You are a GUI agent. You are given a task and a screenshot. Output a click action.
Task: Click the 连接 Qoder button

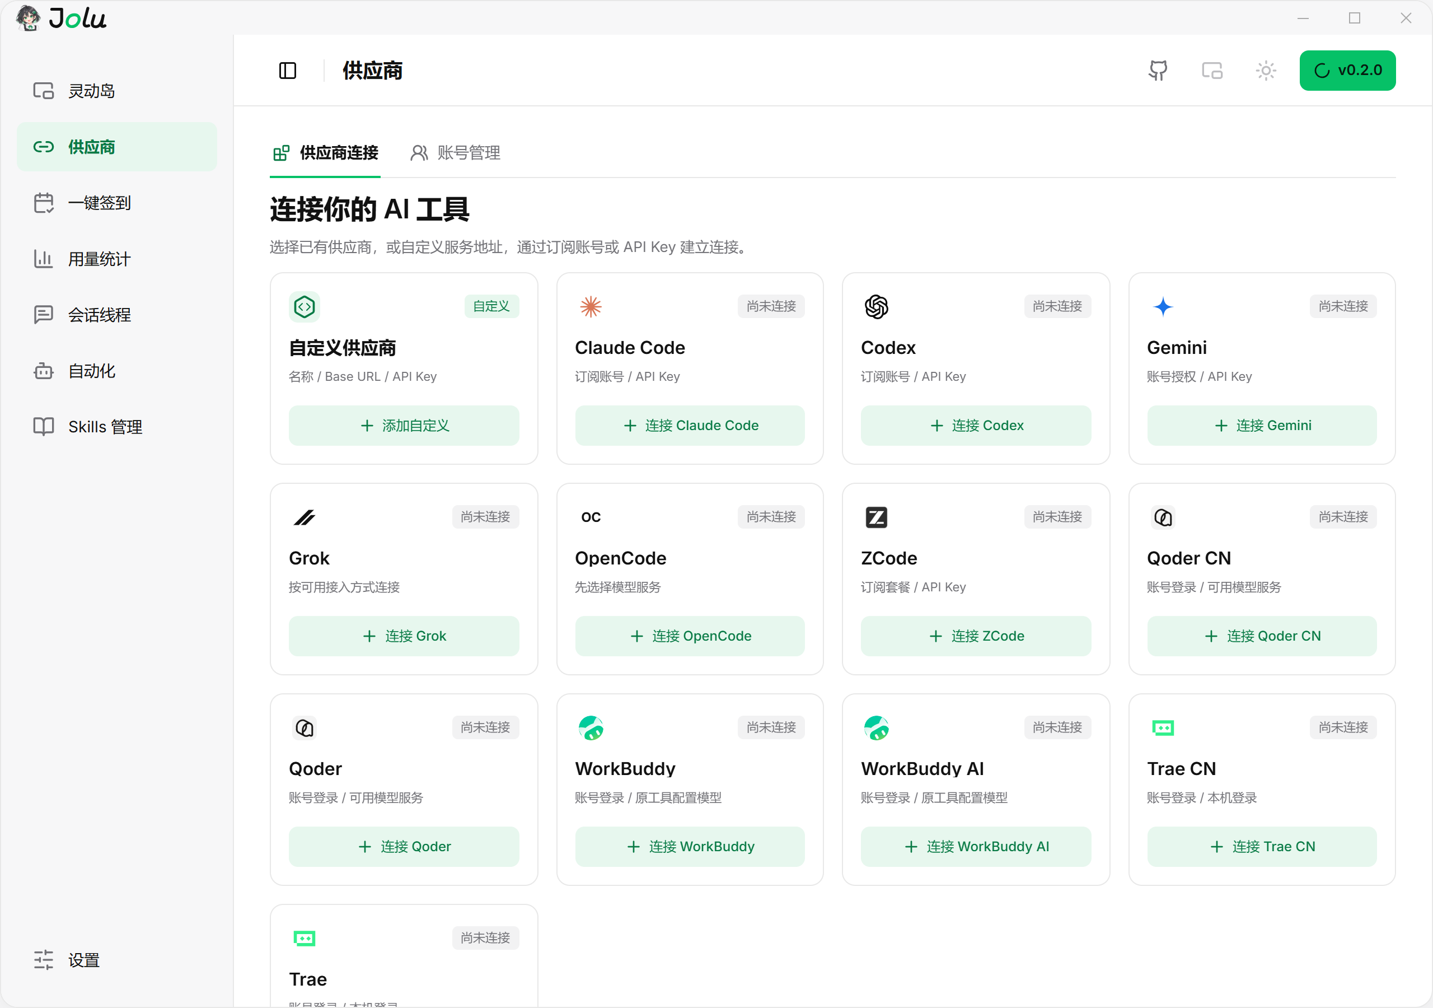pos(404,846)
